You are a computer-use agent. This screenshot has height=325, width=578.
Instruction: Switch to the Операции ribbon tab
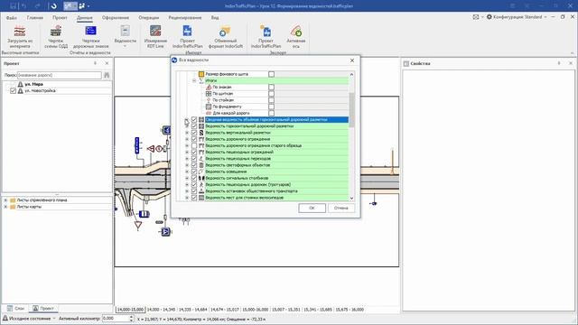[x=148, y=18]
